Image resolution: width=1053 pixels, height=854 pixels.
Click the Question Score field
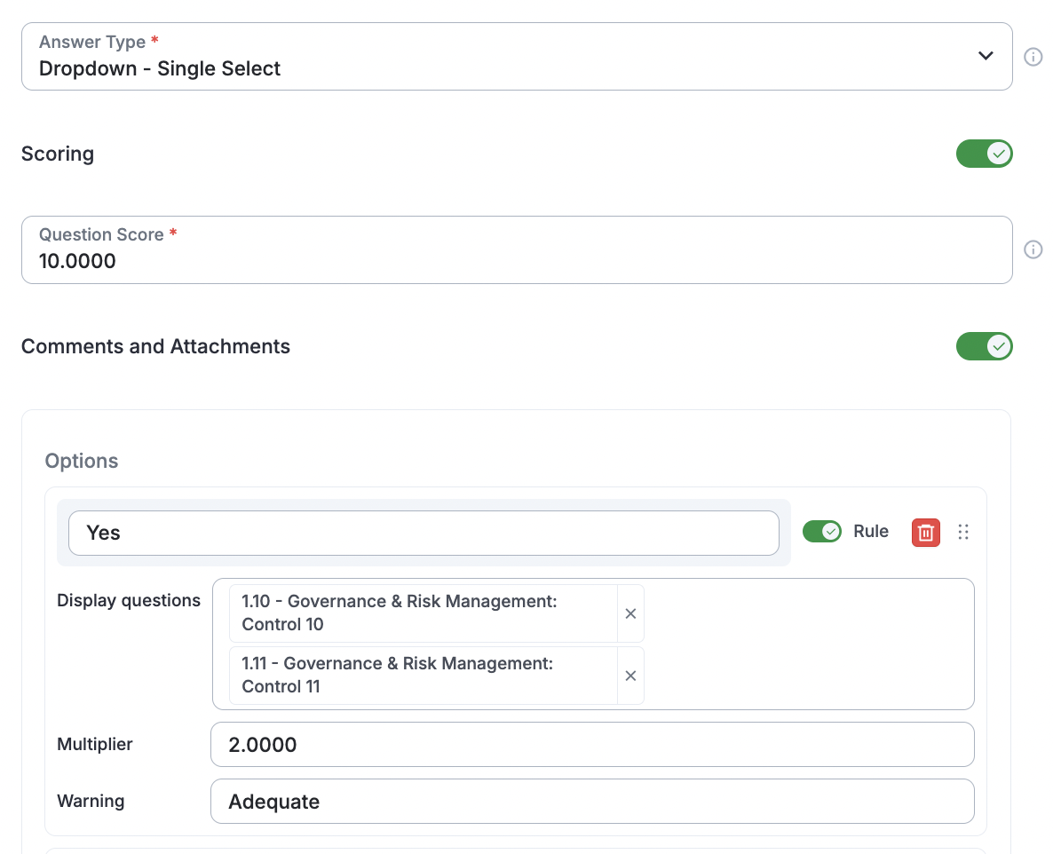515,260
